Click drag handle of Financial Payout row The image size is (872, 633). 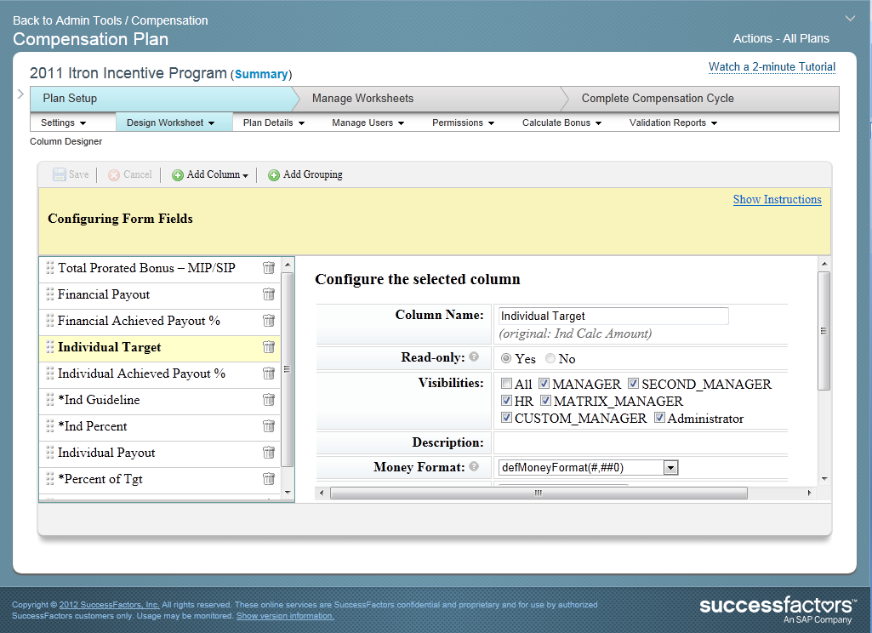coord(50,294)
